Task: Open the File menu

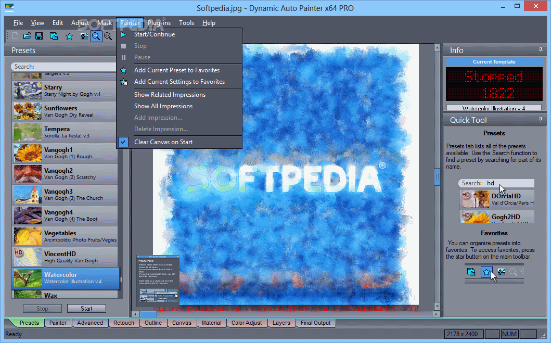Action: click(x=18, y=23)
